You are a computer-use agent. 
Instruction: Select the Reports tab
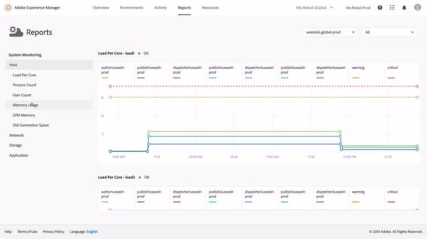(x=184, y=7)
